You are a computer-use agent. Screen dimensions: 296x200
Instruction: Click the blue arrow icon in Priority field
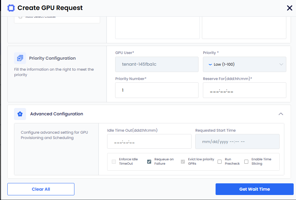(x=210, y=64)
